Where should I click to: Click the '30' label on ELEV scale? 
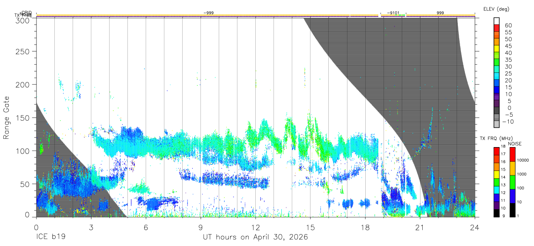507,66
